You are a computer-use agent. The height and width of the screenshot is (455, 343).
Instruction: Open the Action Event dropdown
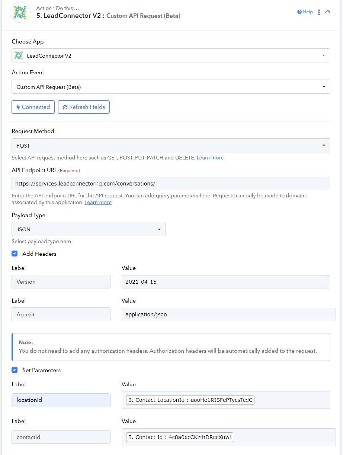(x=171, y=87)
